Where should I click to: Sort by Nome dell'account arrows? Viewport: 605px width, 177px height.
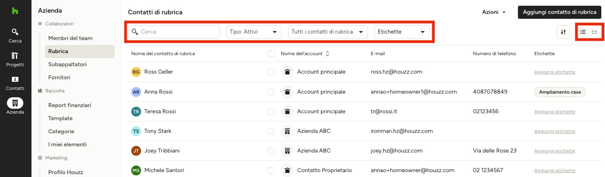coord(327,54)
